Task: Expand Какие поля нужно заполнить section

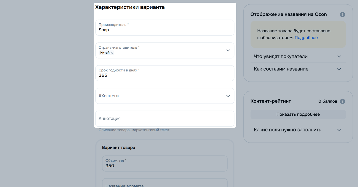Action: point(339,130)
